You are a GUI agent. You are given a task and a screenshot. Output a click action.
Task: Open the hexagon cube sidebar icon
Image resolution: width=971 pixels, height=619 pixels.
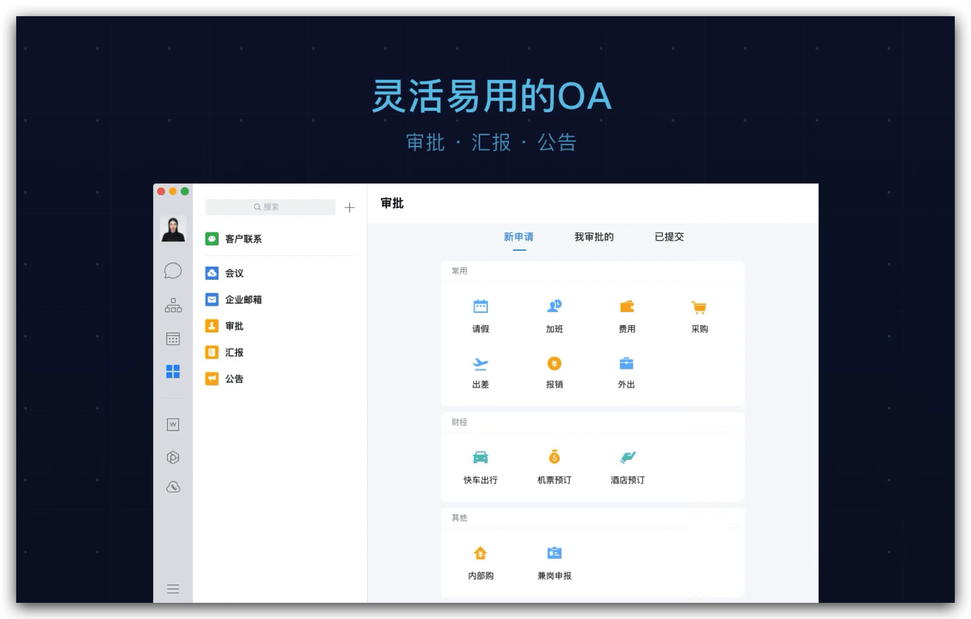point(173,457)
